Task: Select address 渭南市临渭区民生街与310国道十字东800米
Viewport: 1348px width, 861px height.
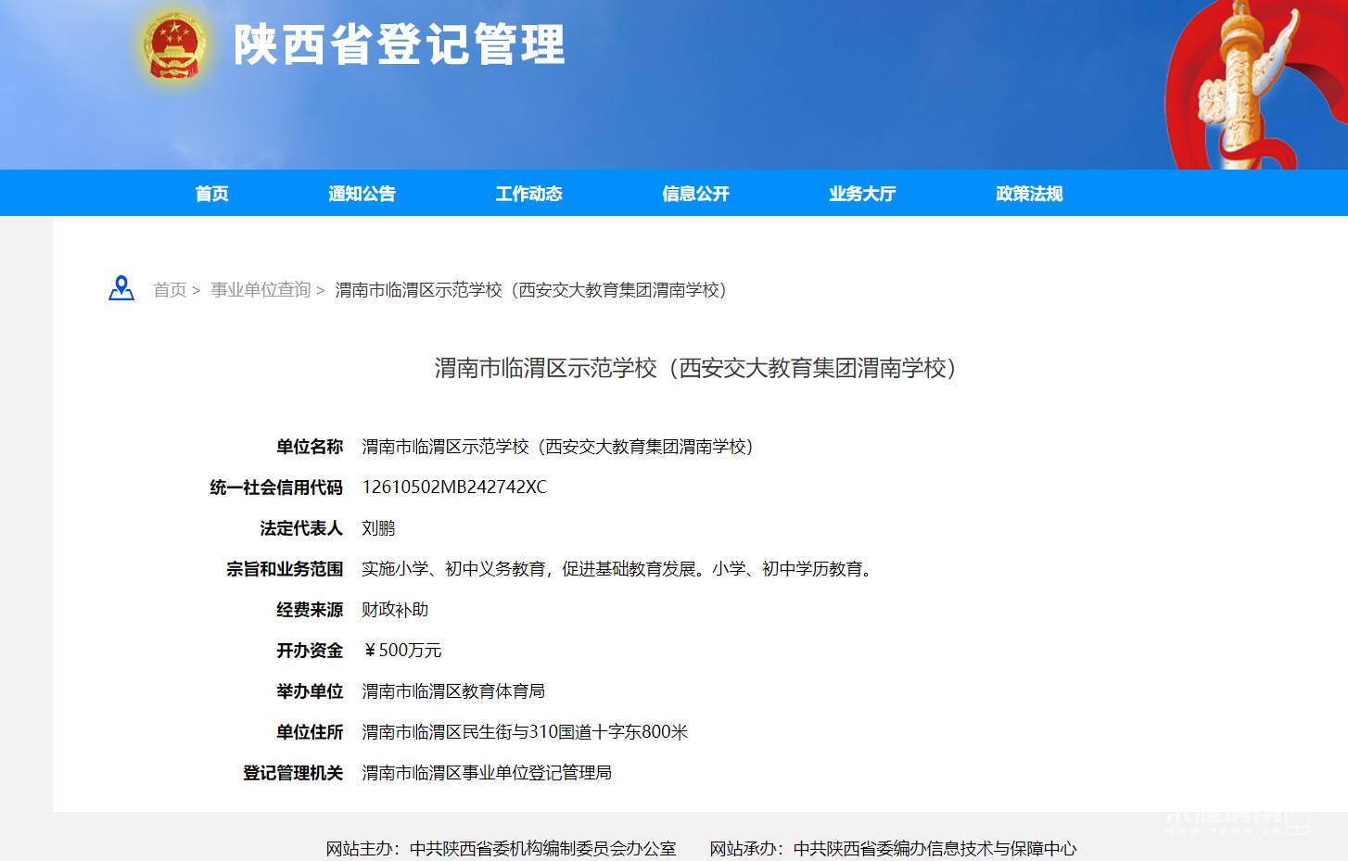Action: coord(525,732)
